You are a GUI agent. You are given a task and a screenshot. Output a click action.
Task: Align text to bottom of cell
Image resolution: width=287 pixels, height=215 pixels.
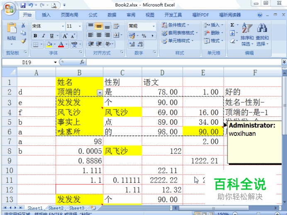(107, 27)
